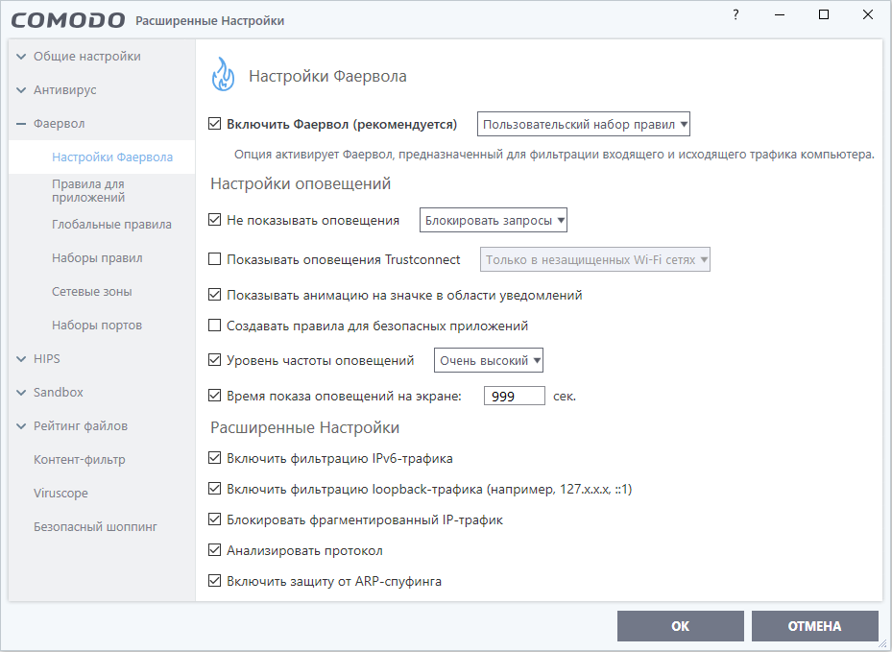Open the Очень высокий frequency dropdown
Screen dimensions: 892x652
click(x=490, y=361)
